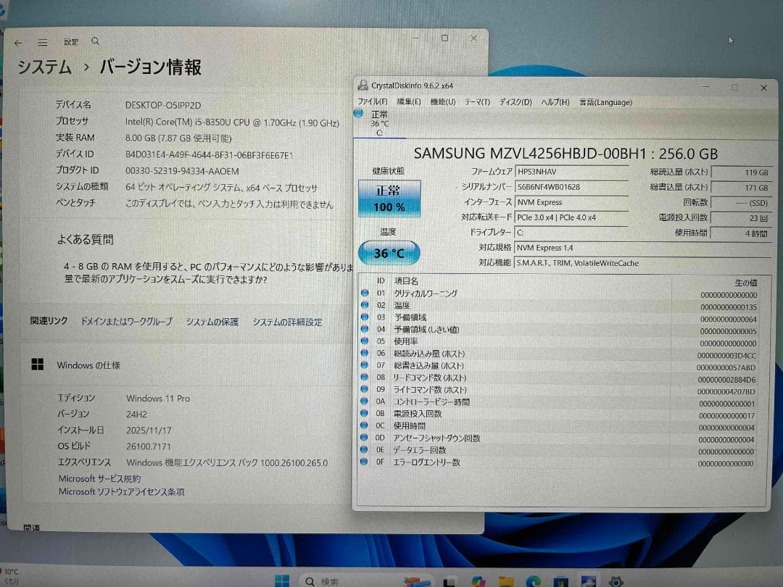Click the 10°C weather widget on taskbar
Viewport: 783px width, 587px height.
pyautogui.click(x=11, y=576)
